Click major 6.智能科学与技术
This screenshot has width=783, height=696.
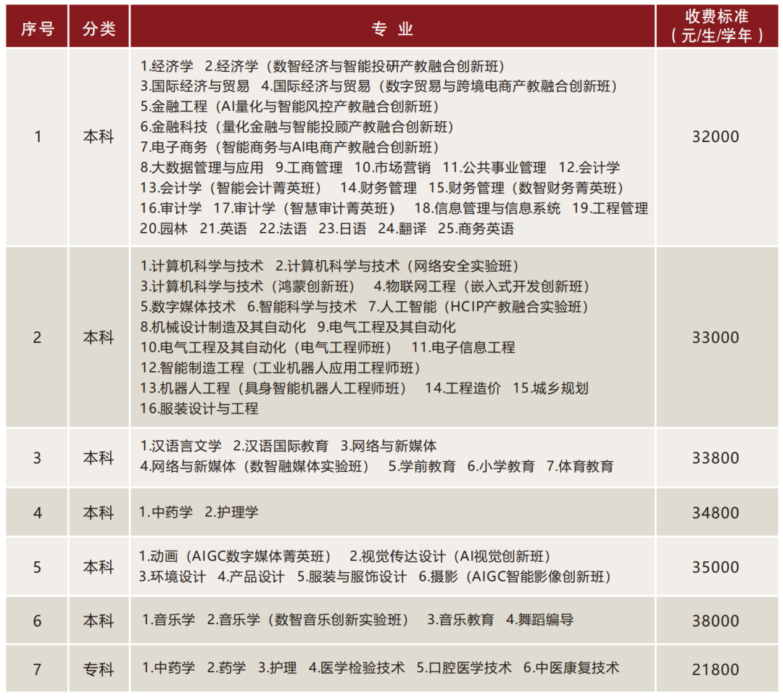[x=302, y=307]
